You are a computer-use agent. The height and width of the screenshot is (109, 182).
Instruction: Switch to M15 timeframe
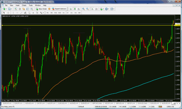pyautogui.click(x=56, y=13)
